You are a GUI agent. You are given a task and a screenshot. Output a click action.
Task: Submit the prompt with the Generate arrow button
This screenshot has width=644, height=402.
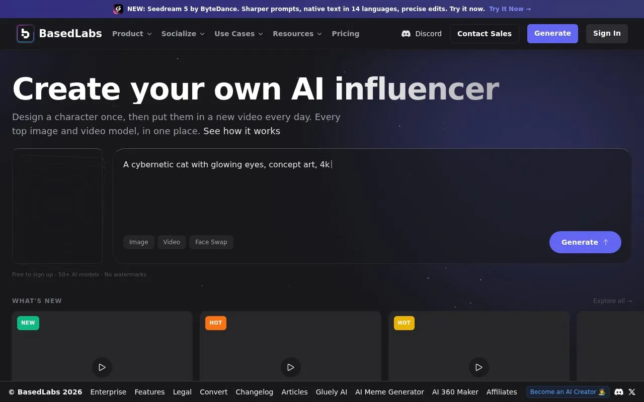point(585,242)
